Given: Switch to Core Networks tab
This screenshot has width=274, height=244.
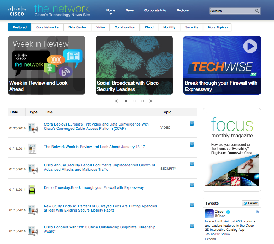Looking at the screenshot, I should coord(47,27).
